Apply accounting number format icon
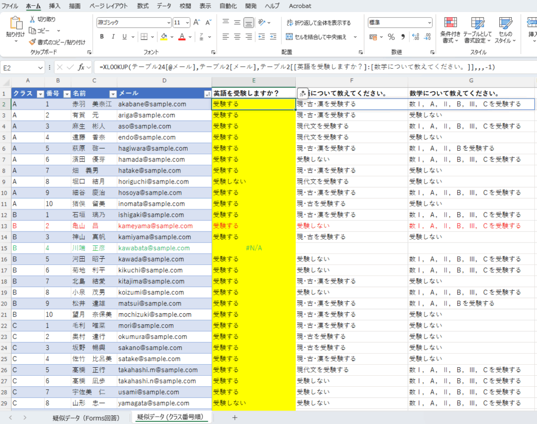Image resolution: width=537 pixels, height=424 pixels. 373,37
